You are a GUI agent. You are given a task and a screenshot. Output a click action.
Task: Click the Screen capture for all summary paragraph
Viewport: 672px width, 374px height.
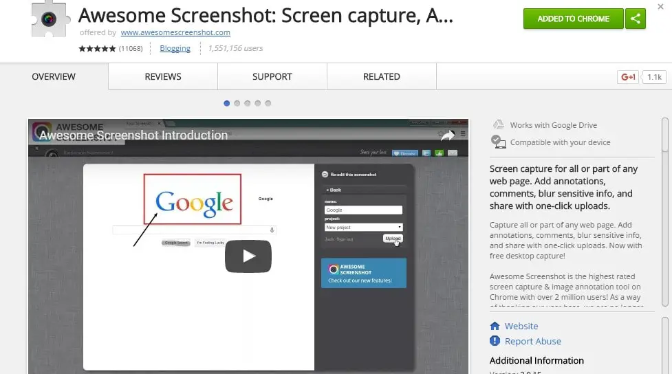pyautogui.click(x=563, y=187)
